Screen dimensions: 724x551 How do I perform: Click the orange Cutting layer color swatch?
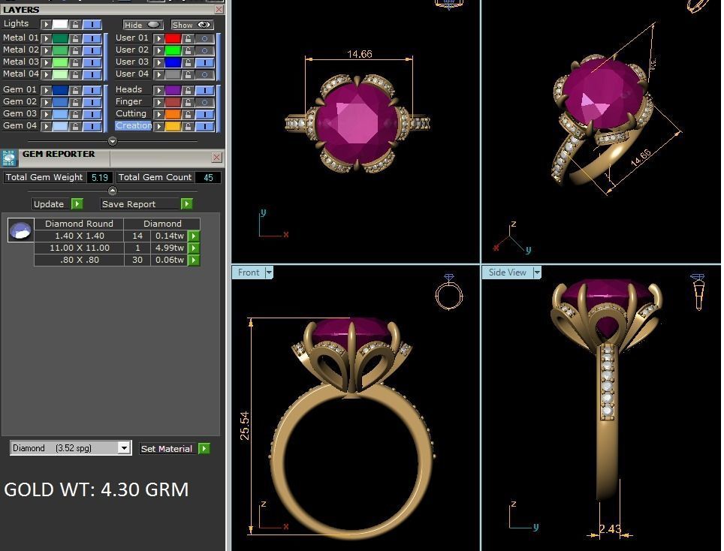173,114
